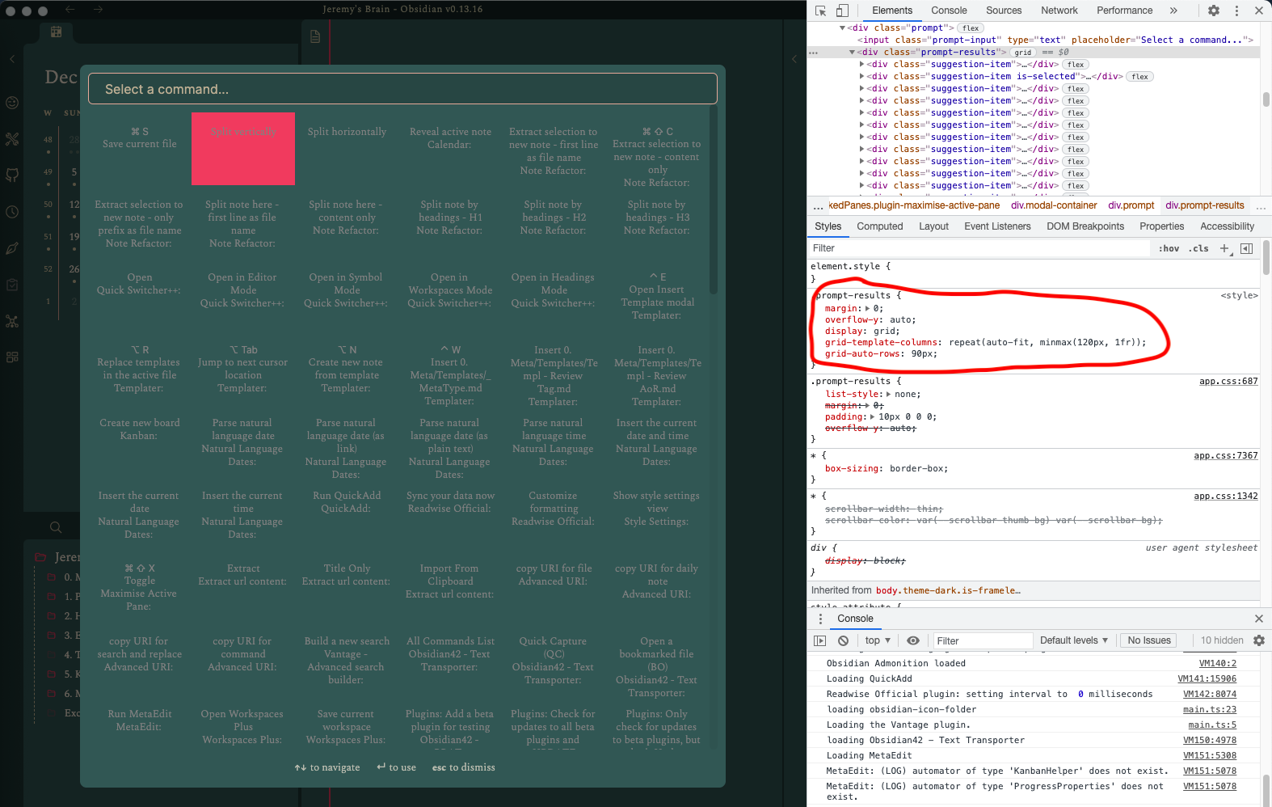Collapse the div class prompt node
The width and height of the screenshot is (1272, 807).
(842, 27)
